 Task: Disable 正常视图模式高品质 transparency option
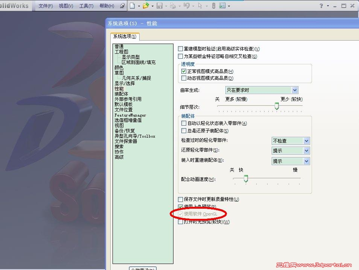point(184,71)
